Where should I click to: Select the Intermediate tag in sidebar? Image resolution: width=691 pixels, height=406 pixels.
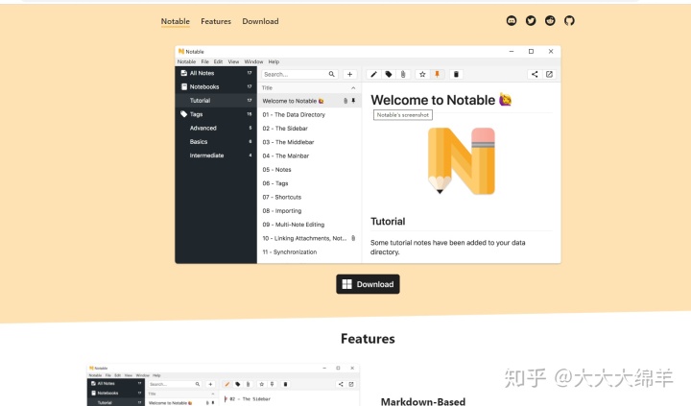(216, 155)
